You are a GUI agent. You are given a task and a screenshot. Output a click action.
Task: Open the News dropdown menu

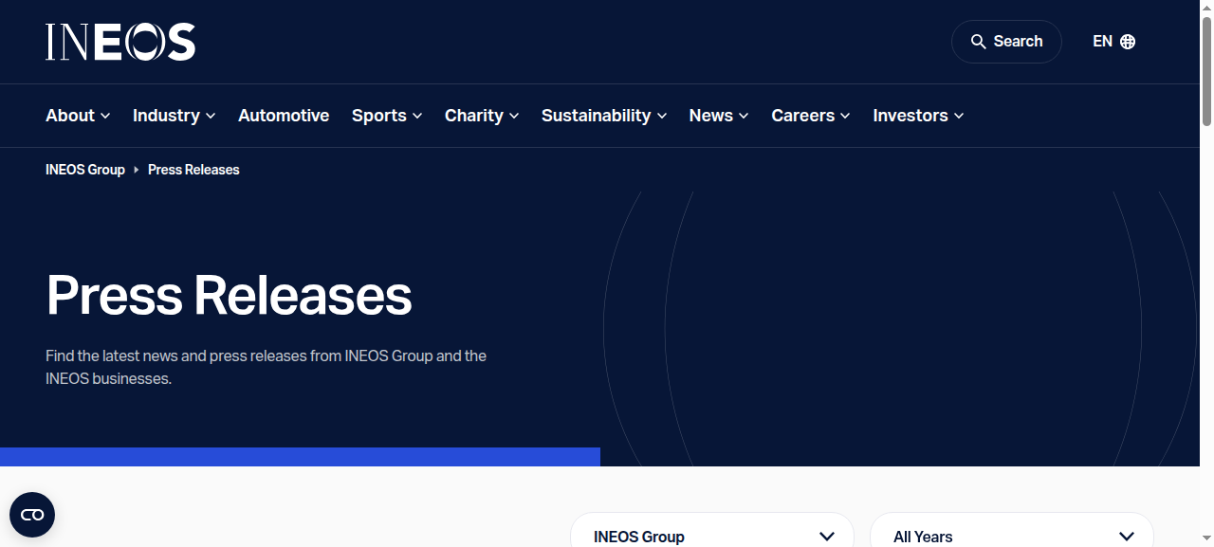[x=719, y=116]
